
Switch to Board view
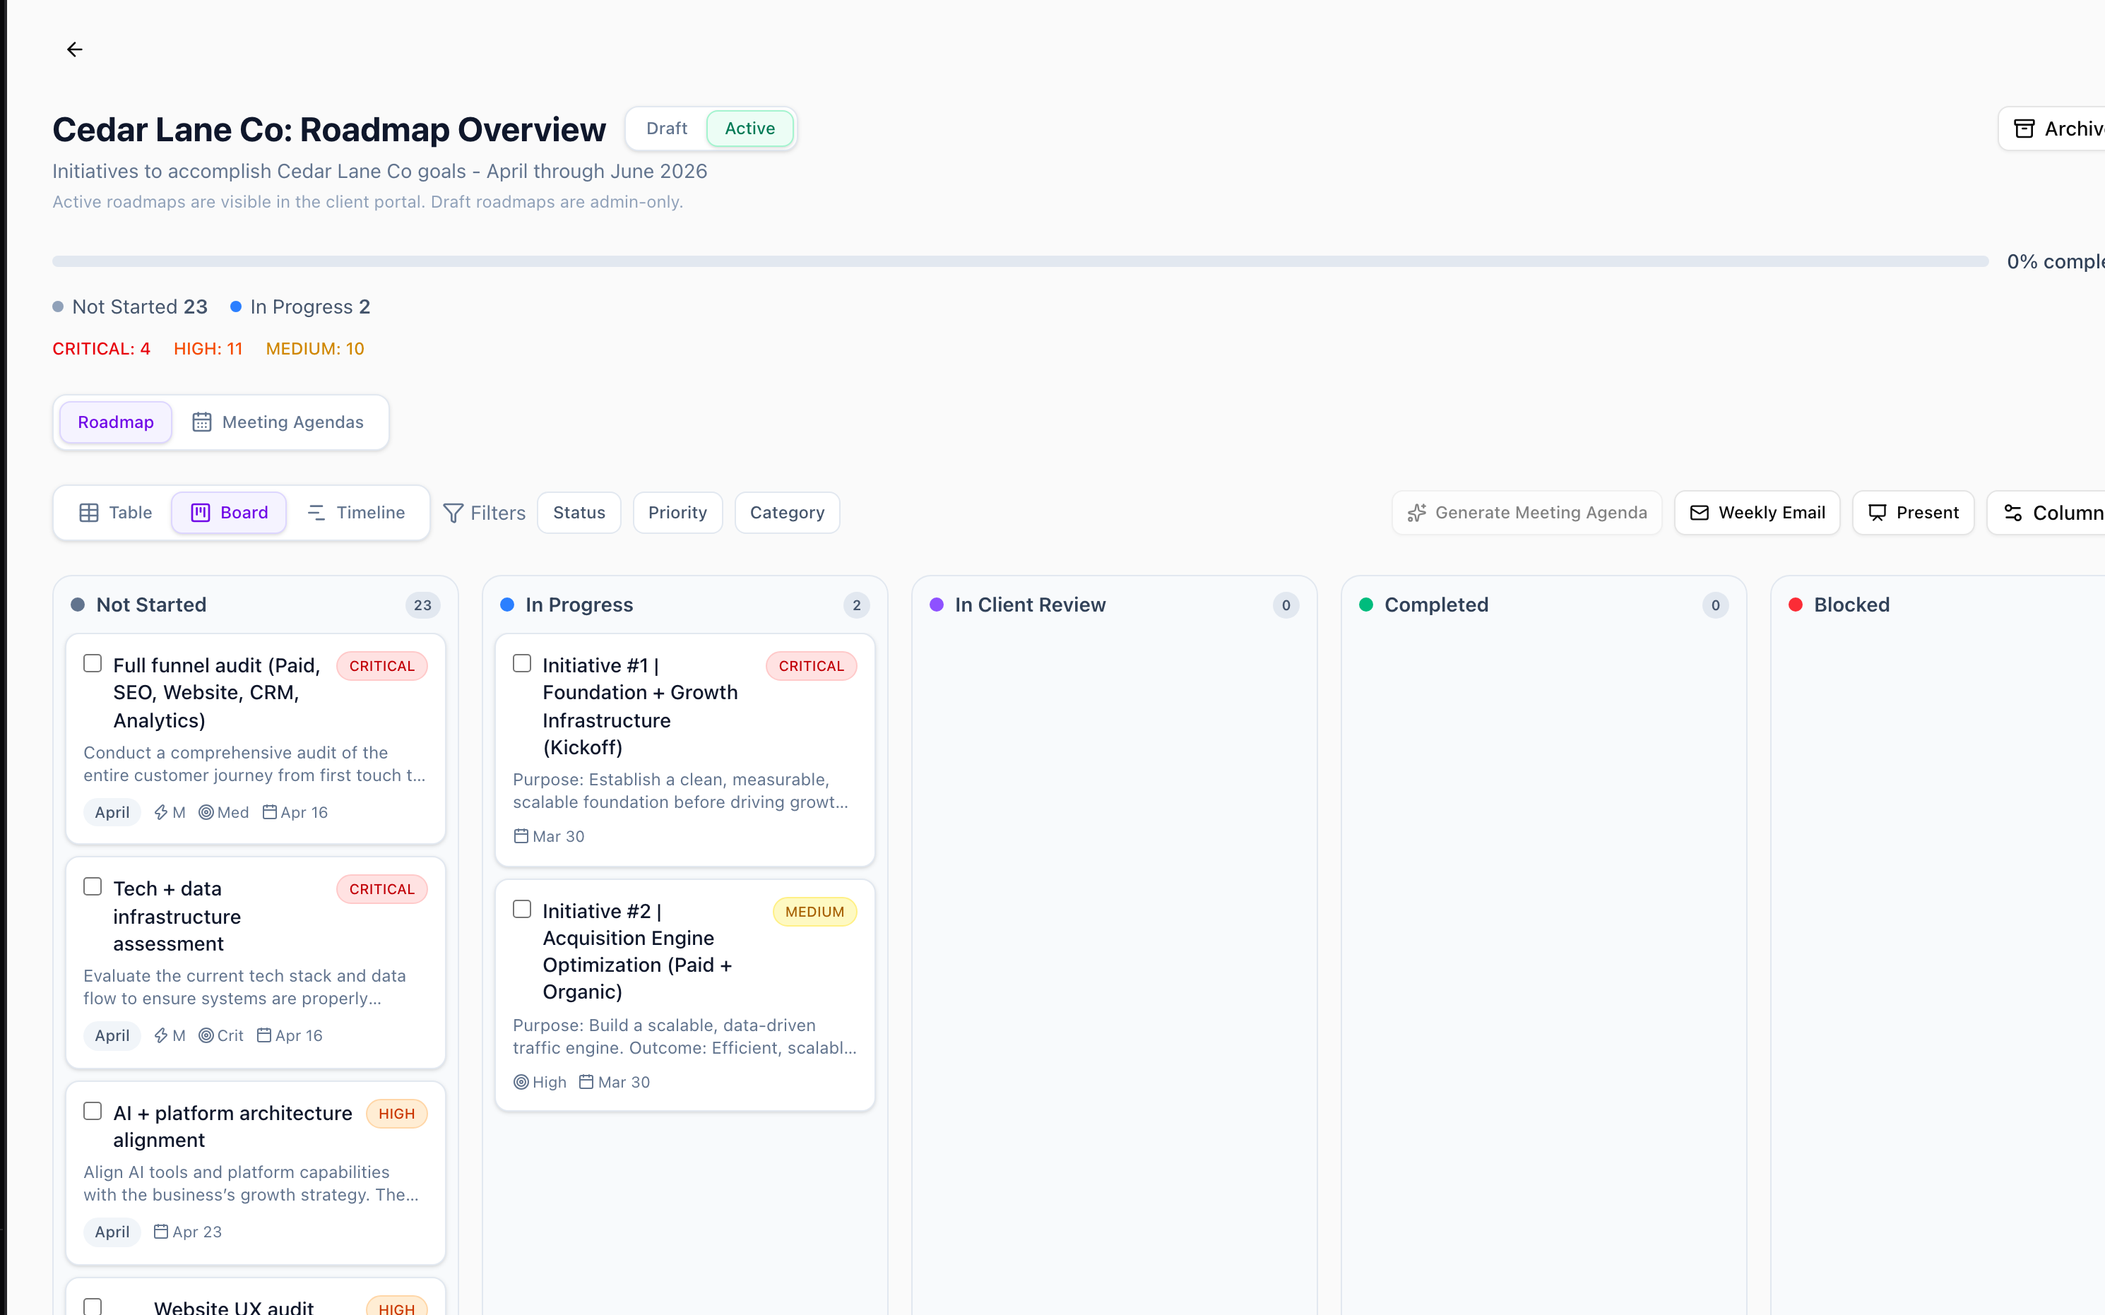[x=230, y=513]
